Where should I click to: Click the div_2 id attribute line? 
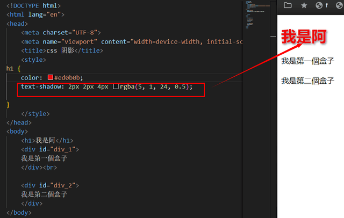click(51, 185)
